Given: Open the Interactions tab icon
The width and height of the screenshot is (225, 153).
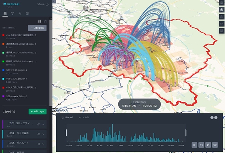Looking at the screenshot, I should pos(19,13).
